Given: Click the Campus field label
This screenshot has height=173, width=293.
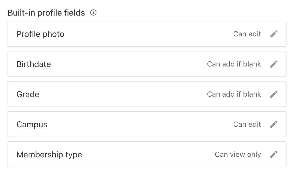Looking at the screenshot, I should 32,124.
